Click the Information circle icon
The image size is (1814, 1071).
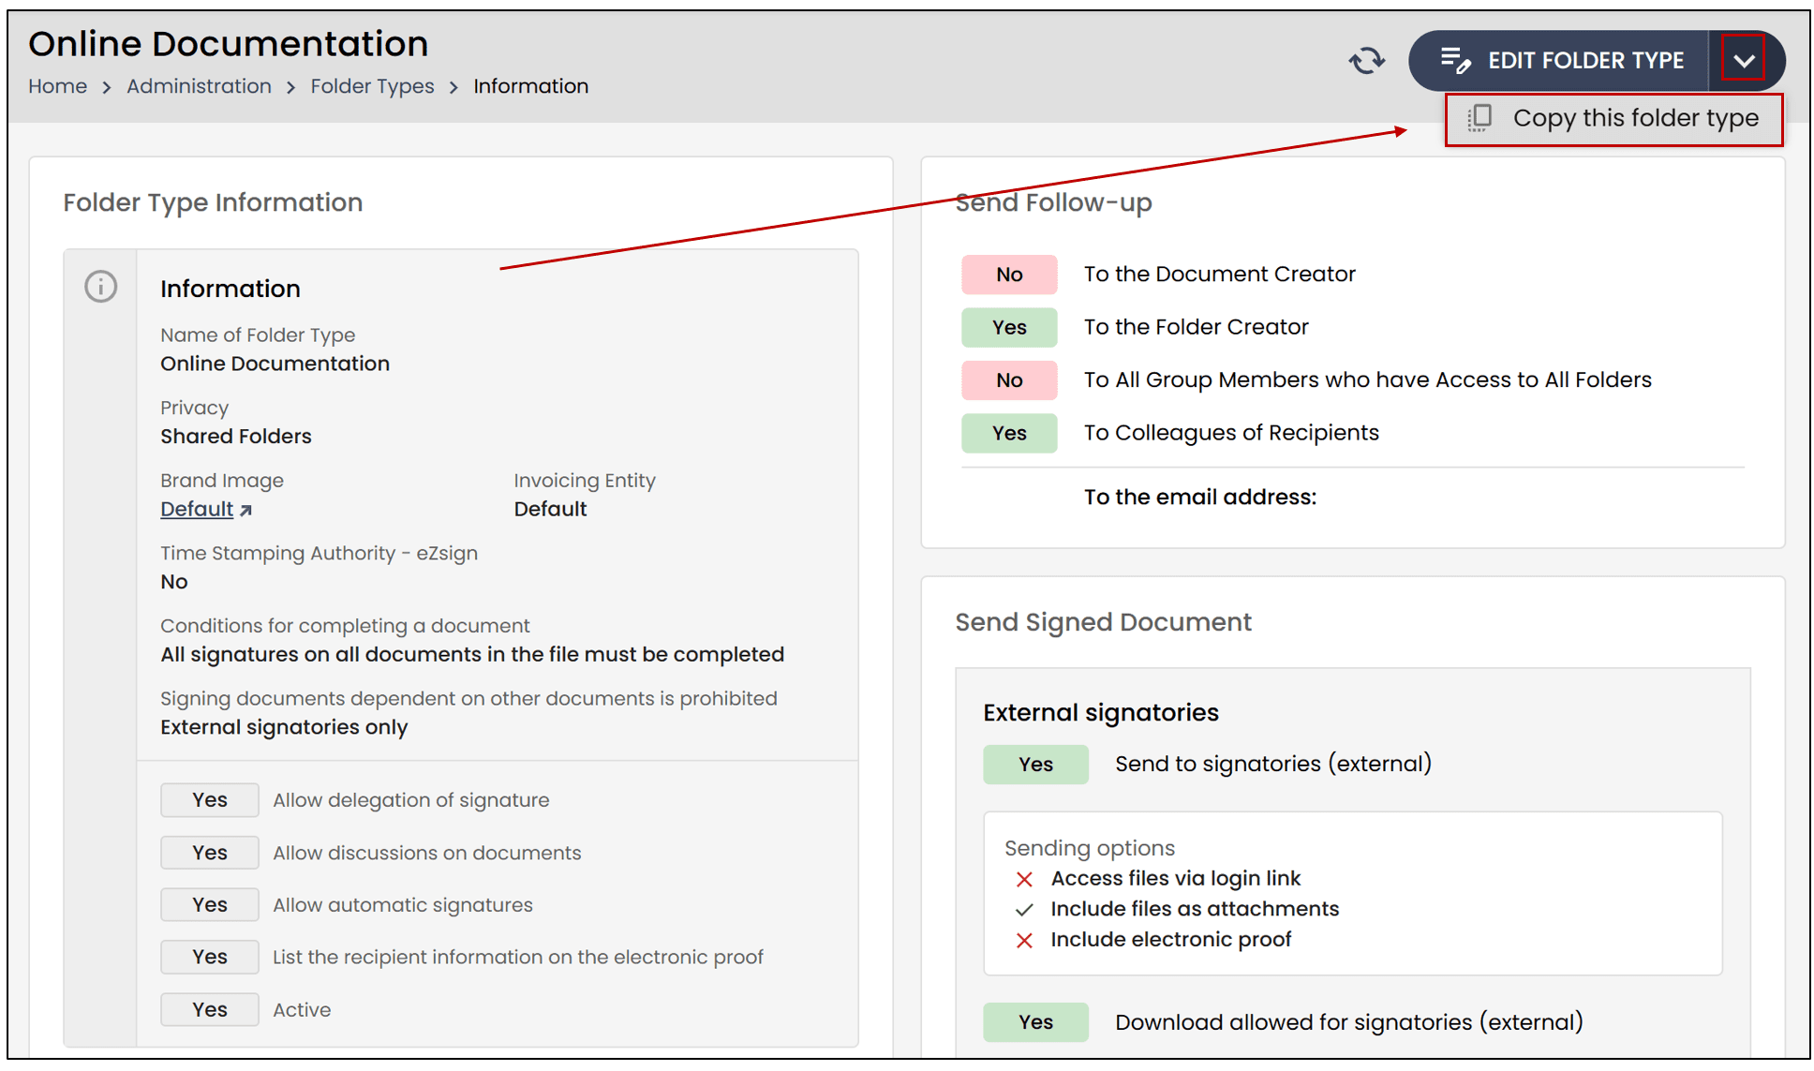coord(101,287)
